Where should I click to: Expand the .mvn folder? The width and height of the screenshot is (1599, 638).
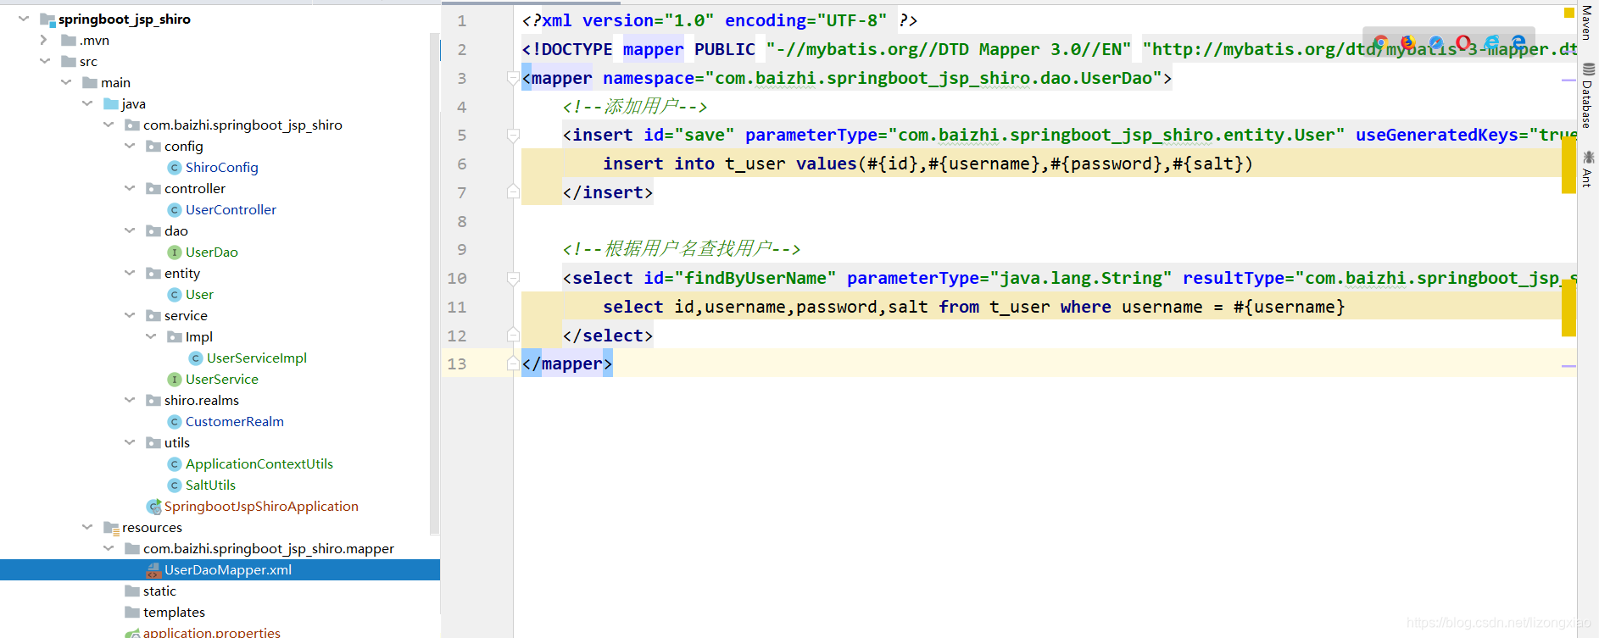tap(44, 40)
